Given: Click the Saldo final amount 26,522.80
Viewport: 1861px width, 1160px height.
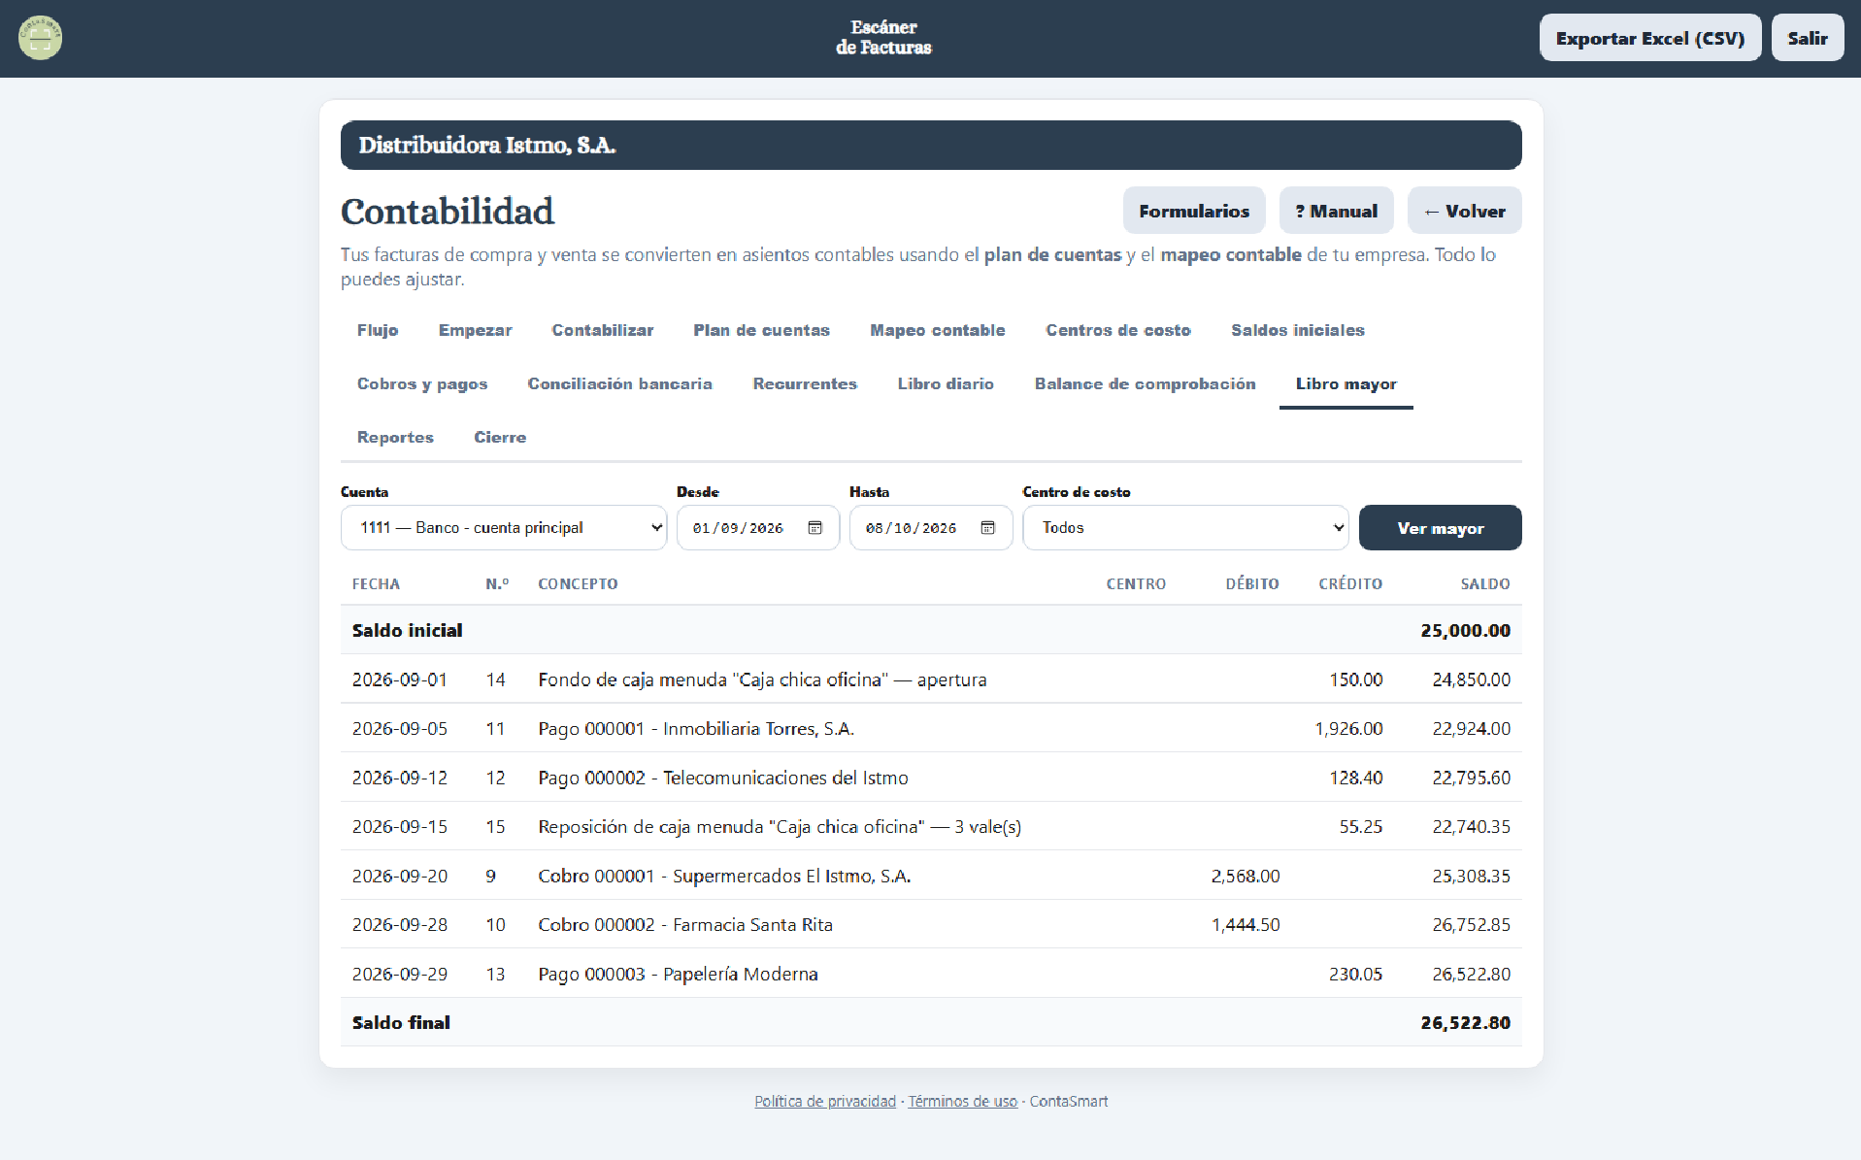Looking at the screenshot, I should [1465, 1022].
